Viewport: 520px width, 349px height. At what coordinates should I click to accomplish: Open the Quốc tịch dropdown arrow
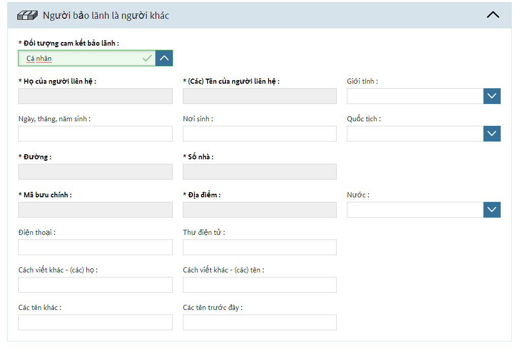(492, 133)
